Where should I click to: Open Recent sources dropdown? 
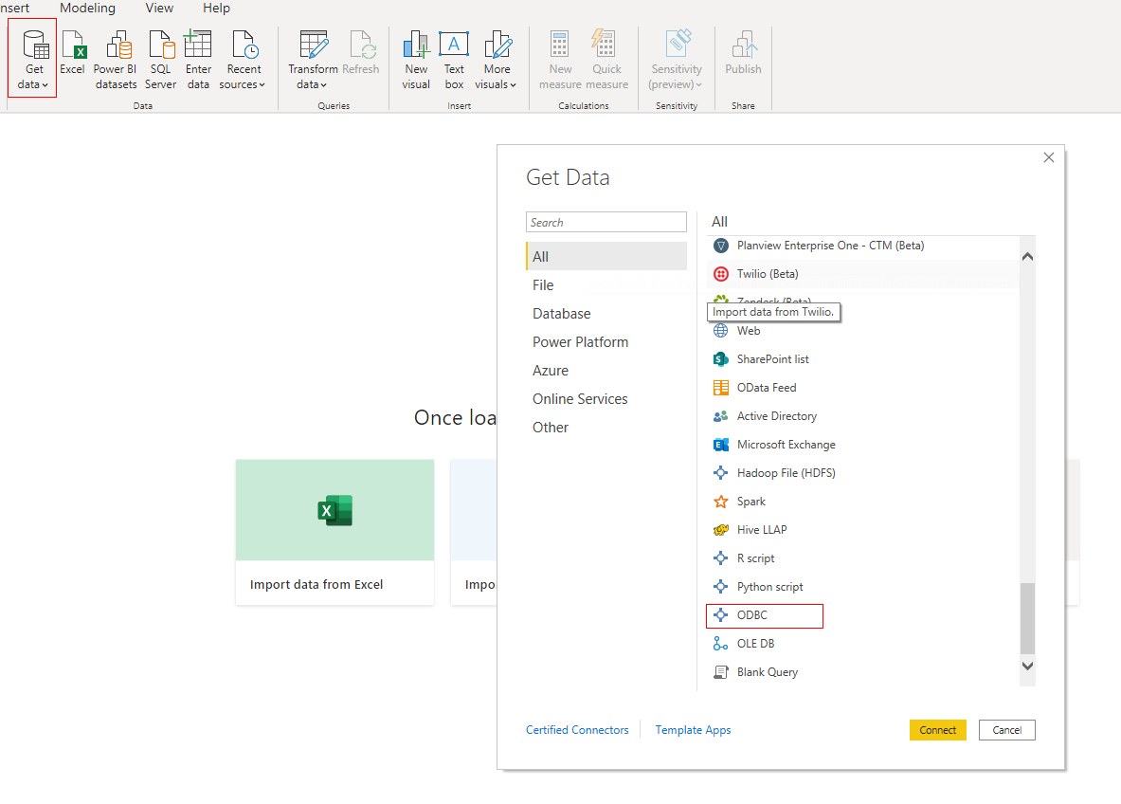pyautogui.click(x=244, y=60)
